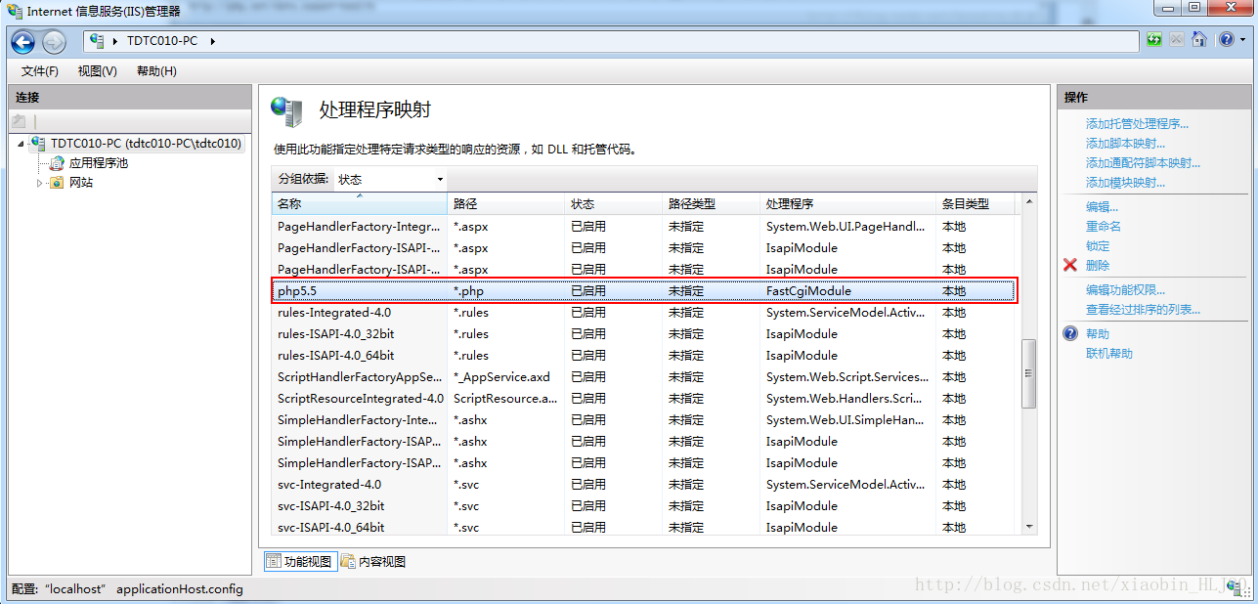Click 添加脚本映射... link
The height and width of the screenshot is (604, 1258).
[1125, 144]
